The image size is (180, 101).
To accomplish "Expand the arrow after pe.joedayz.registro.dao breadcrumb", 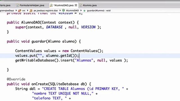I will click(60, 10).
